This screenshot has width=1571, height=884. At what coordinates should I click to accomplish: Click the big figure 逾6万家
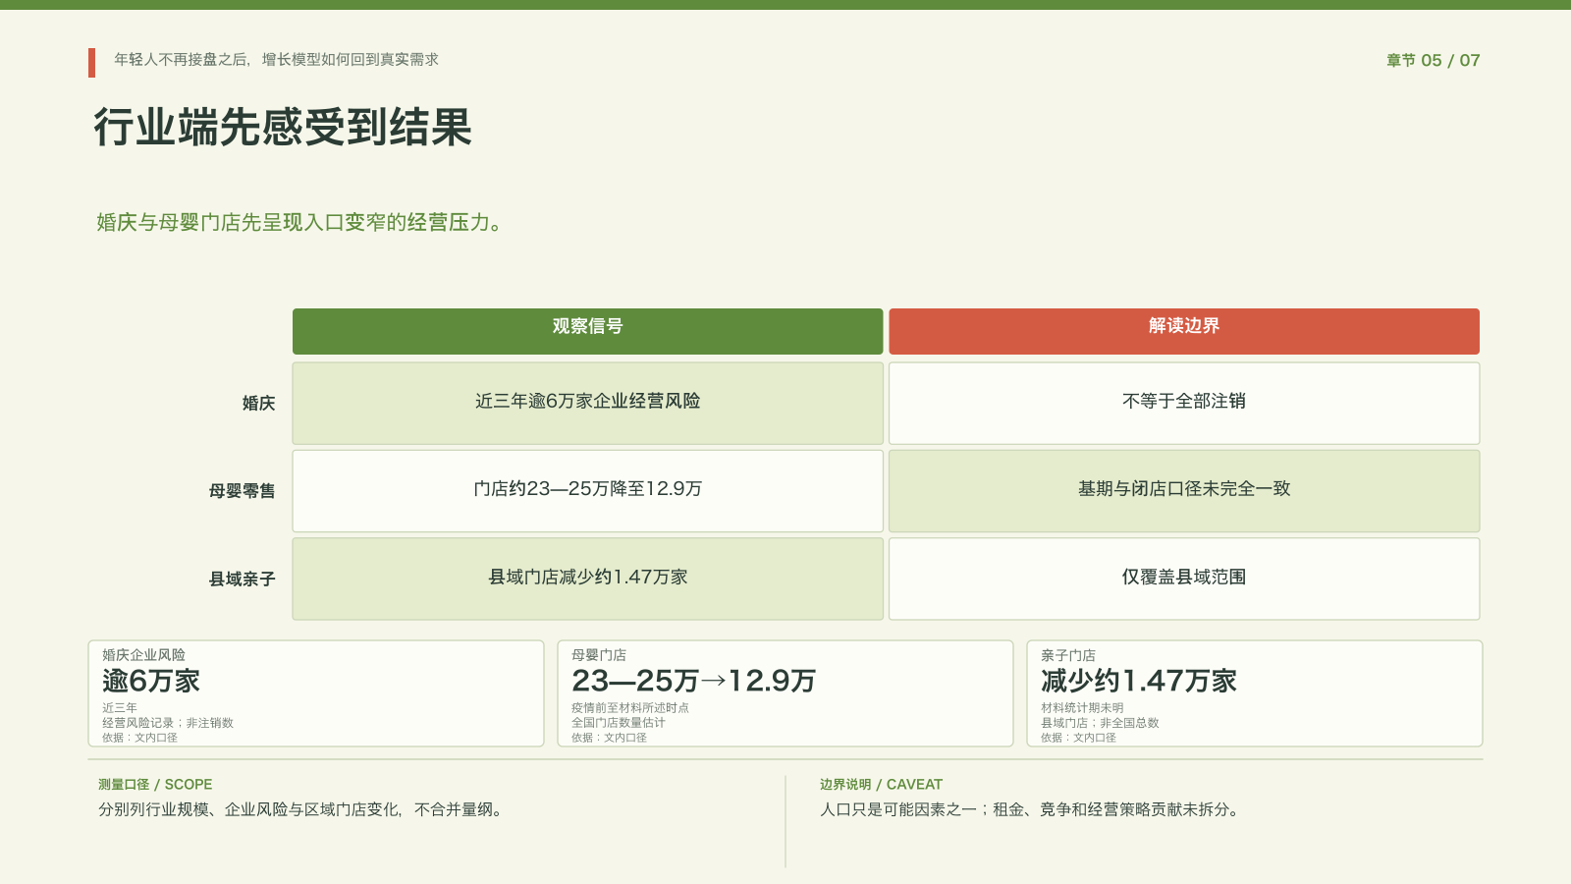point(151,681)
